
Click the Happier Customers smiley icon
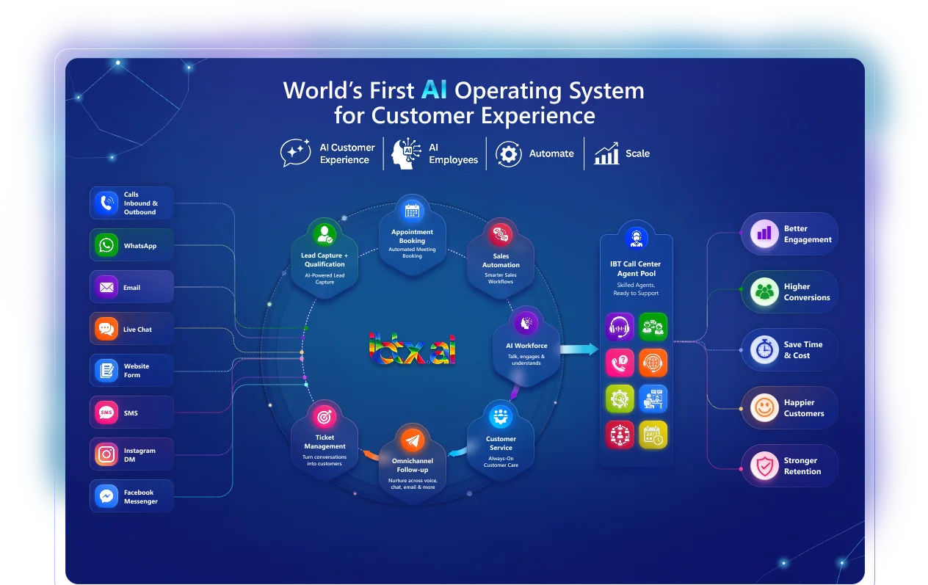(764, 407)
